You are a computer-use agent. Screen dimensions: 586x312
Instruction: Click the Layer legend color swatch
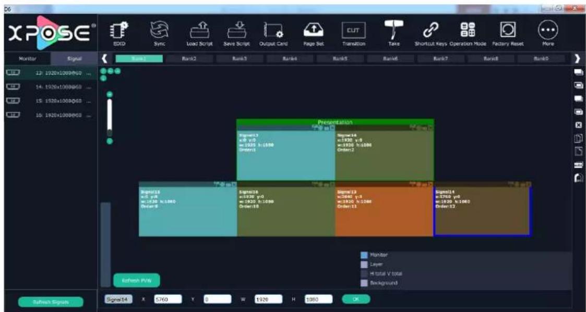364,265
